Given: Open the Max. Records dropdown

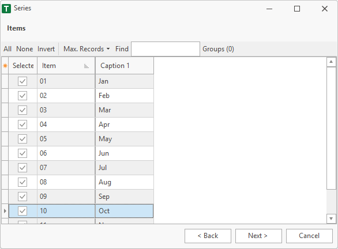Looking at the screenshot, I should (87, 49).
